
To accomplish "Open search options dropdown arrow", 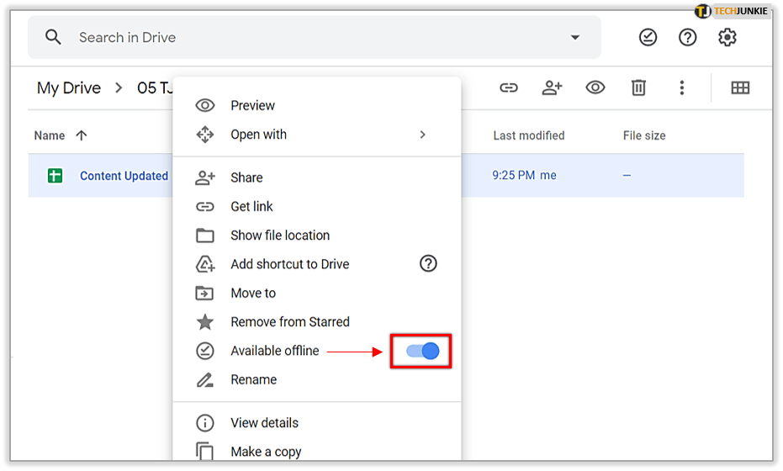I will pyautogui.click(x=575, y=37).
